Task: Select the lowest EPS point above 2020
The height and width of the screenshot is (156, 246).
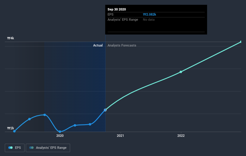Action: tap(60, 131)
